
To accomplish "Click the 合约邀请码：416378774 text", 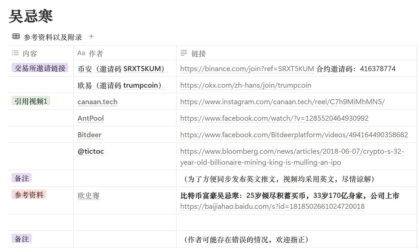I will (356, 69).
